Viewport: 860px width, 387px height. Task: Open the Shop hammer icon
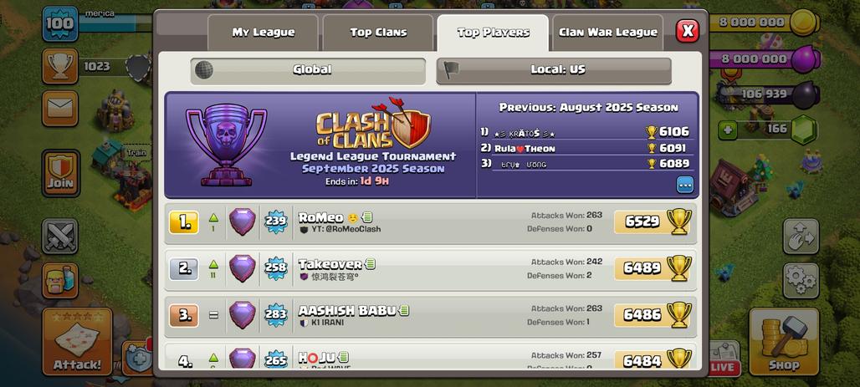[784, 342]
